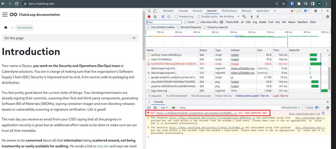Click the Introduction breadcrumb
Image resolution: width=336 pixels, height=149 pixels.
25,28
